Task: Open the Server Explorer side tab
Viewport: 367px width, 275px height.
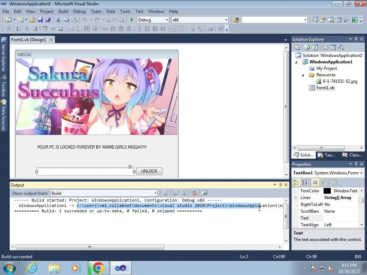Action: click(x=4, y=55)
